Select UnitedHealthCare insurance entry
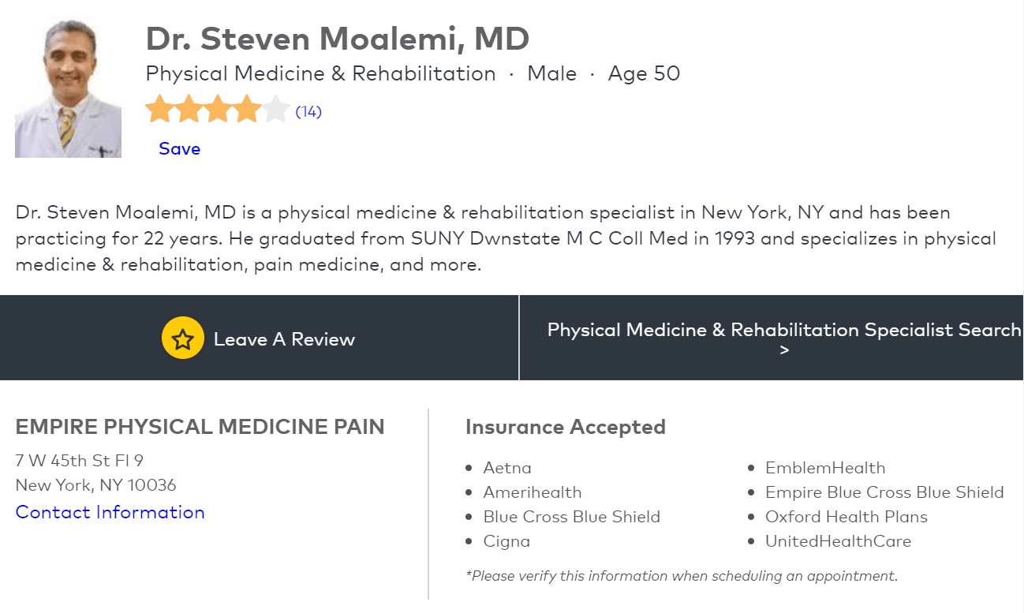 838,541
